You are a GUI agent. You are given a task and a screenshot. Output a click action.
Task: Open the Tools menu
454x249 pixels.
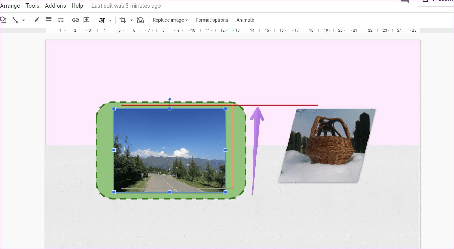[32, 6]
